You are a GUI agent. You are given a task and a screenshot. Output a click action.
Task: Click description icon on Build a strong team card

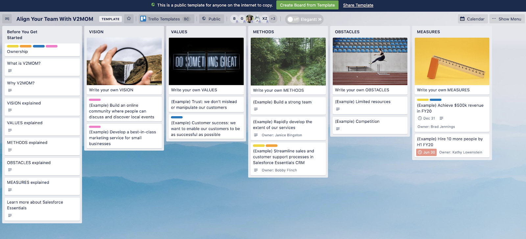tap(256, 109)
